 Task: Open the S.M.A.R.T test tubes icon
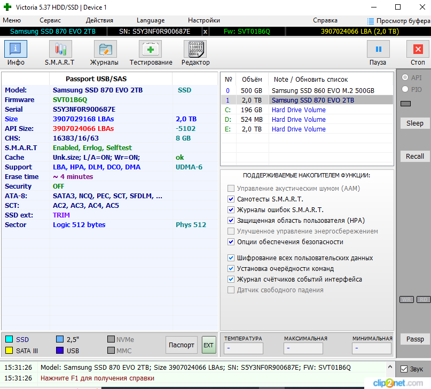pyautogui.click(x=60, y=49)
